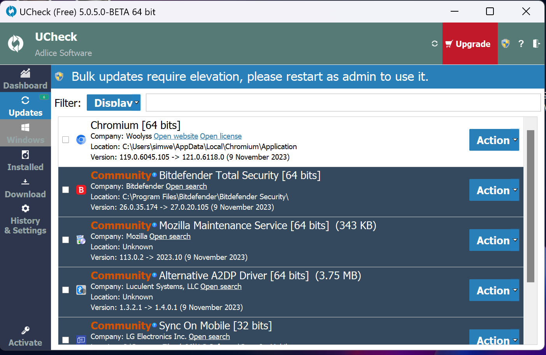The width and height of the screenshot is (546, 355).
Task: Click the refresh icon in header
Action: click(435, 44)
